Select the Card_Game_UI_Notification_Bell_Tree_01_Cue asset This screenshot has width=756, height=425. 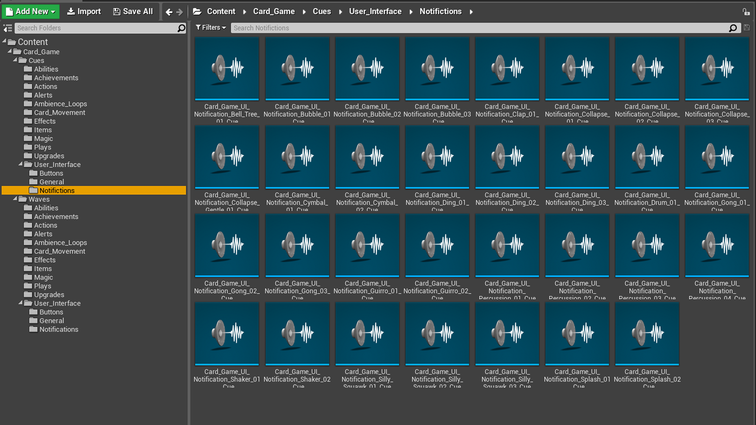226,68
